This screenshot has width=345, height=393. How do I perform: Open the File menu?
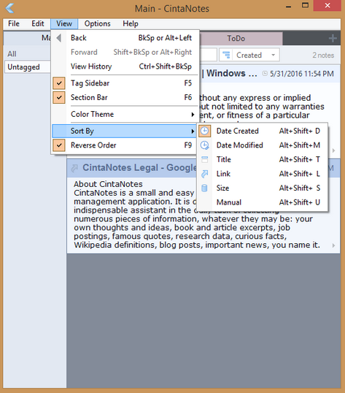point(14,23)
